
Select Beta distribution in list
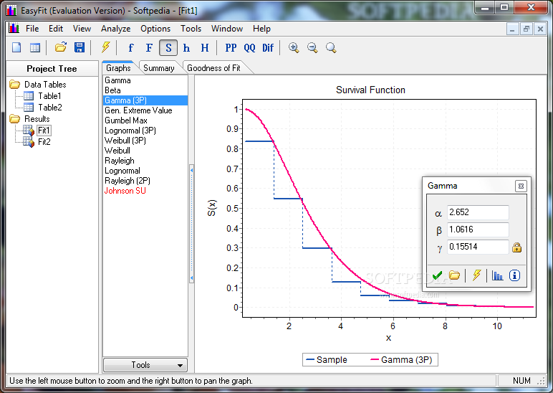point(145,90)
